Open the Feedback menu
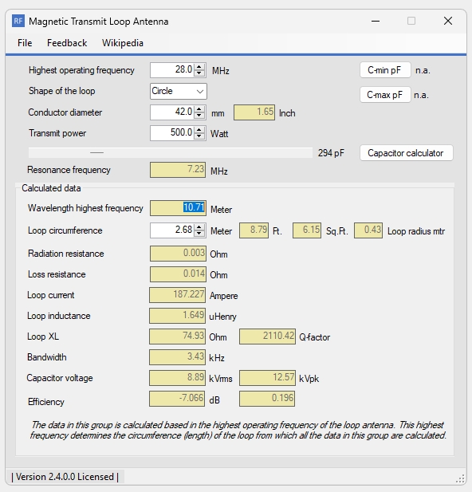Viewport: 472px width, 492px height. pyautogui.click(x=67, y=43)
